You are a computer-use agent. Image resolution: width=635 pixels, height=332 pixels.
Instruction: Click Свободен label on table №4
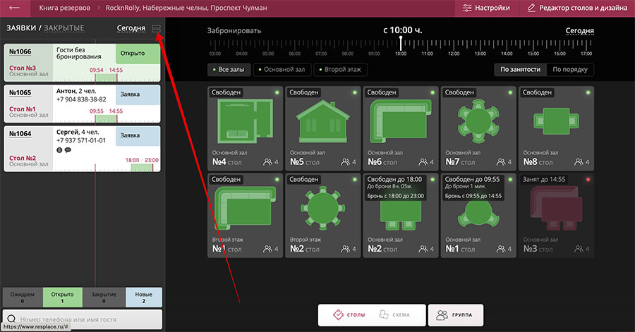click(226, 92)
